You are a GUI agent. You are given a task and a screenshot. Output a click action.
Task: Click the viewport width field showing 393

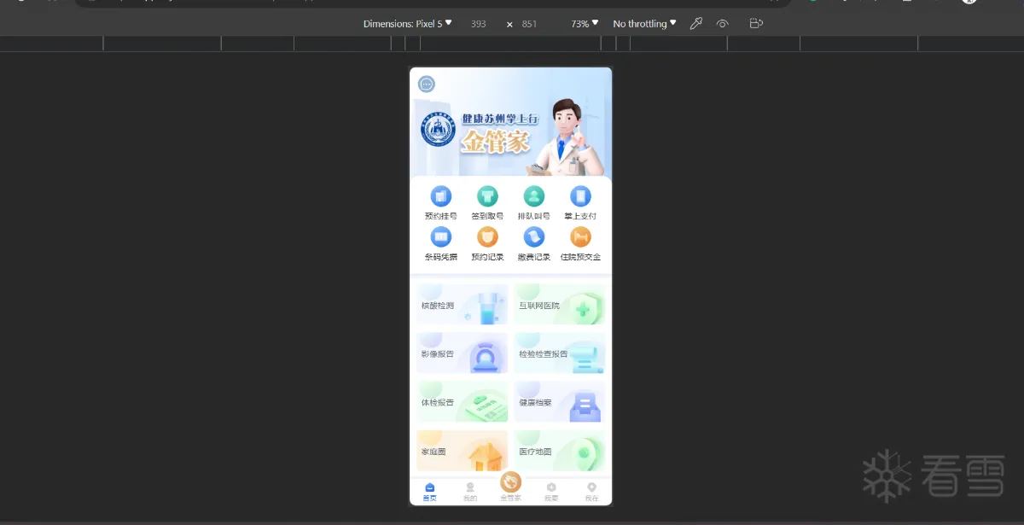tap(479, 24)
